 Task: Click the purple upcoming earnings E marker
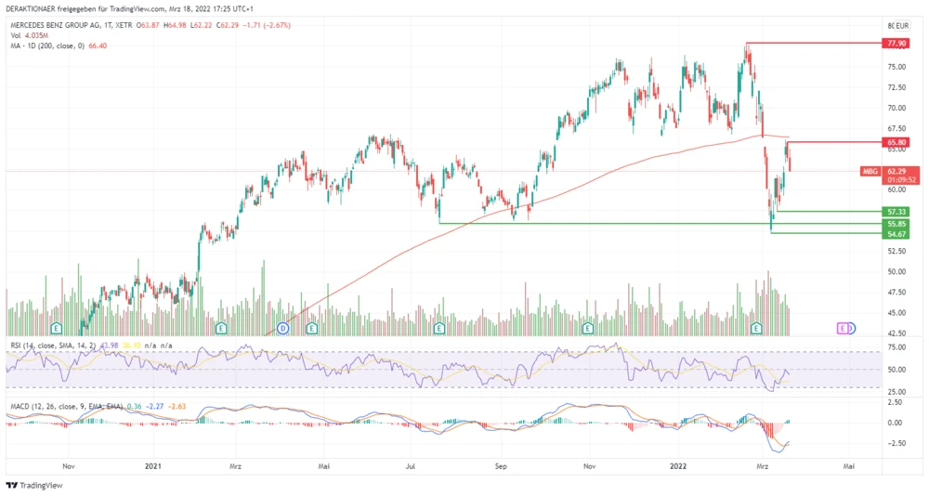point(843,328)
